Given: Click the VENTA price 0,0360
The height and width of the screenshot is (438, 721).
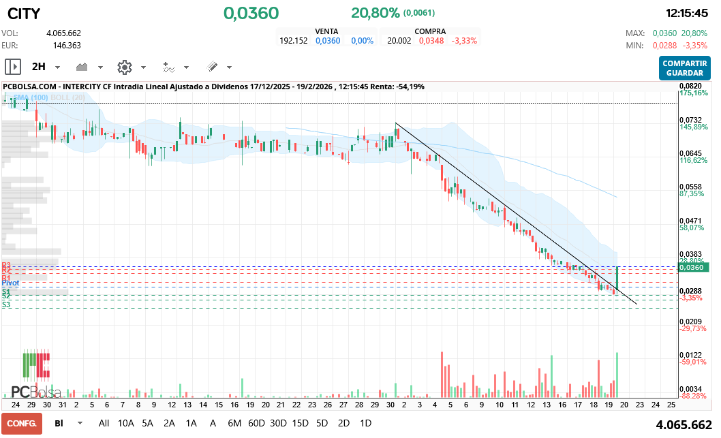Looking at the screenshot, I should click(x=327, y=40).
